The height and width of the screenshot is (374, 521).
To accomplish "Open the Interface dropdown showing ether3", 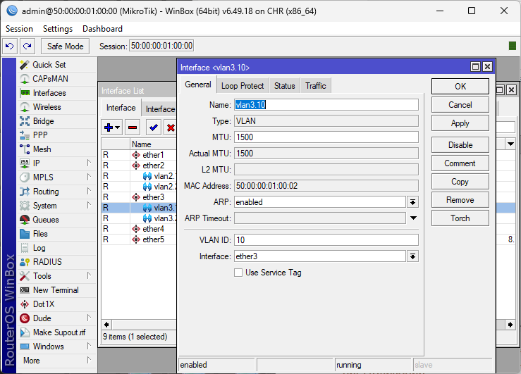I will pos(412,257).
